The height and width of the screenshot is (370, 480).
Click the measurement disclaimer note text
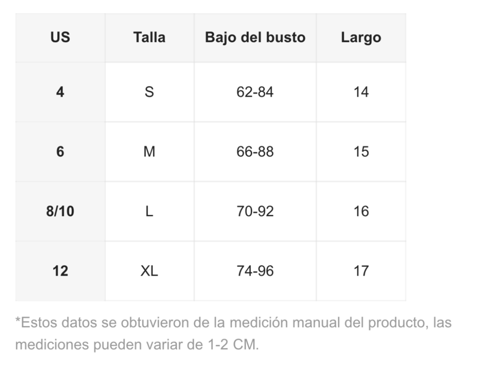coord(233,333)
